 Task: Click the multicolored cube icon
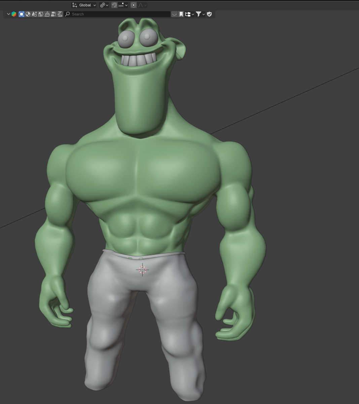pyautogui.click(x=14, y=14)
